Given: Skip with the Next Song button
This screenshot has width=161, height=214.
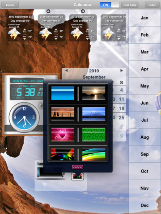Looking at the screenshot, I should click(130, 5).
